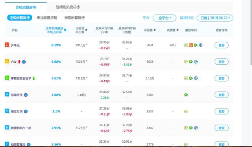Click the 1.18亿 click count
Screen dimensions: 252x147
tap(82, 95)
